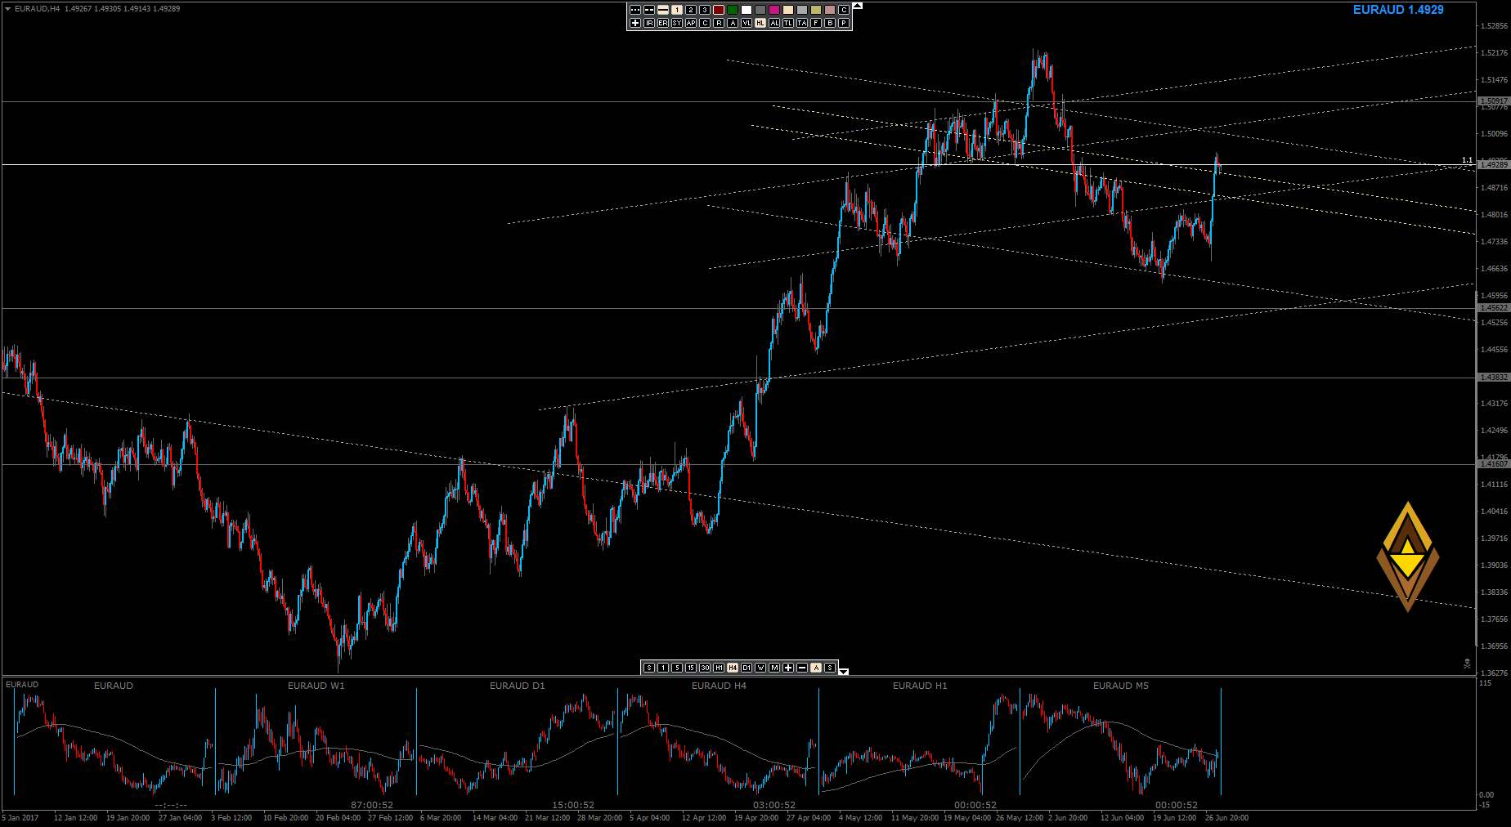
Task: Select the dotted line style icon
Action: [x=635, y=10]
